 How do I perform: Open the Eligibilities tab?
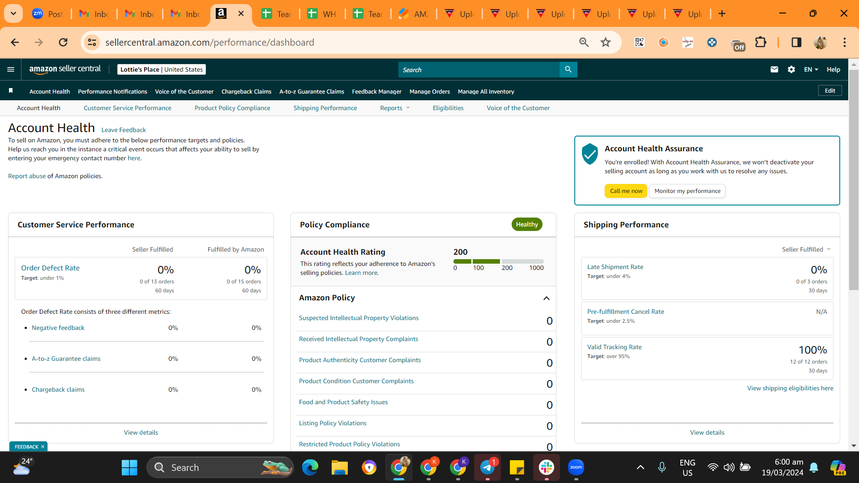(448, 108)
